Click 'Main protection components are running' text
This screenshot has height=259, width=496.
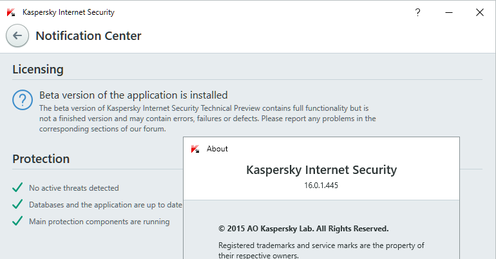point(99,222)
